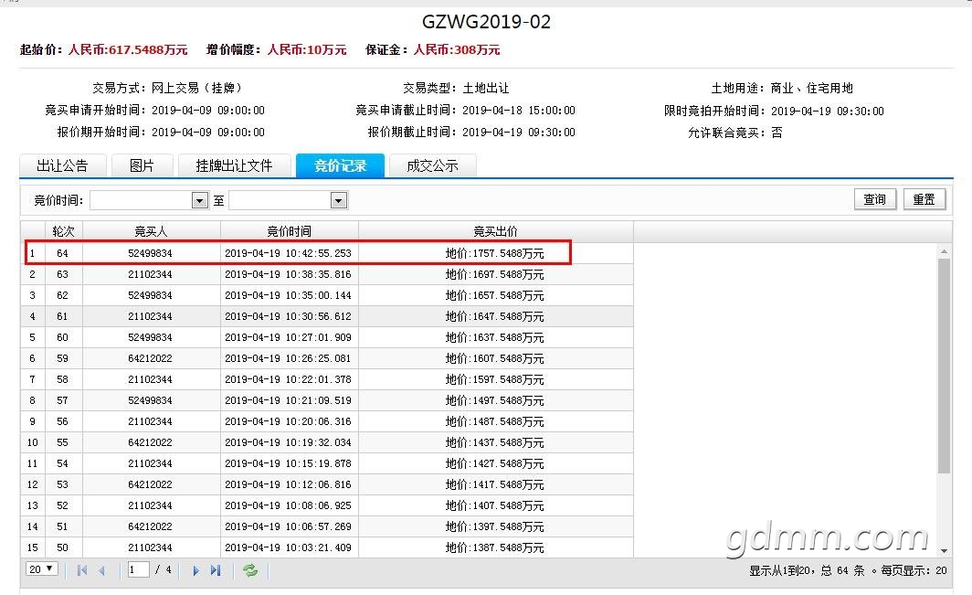Click the table's vertical scrollbar thumb

click(944, 367)
